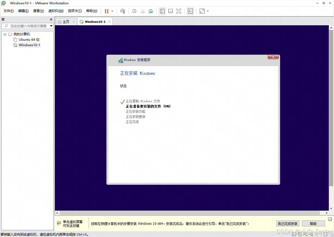Click the keyboard icon in the hint bar
334x237 pixels.
pos(59,223)
